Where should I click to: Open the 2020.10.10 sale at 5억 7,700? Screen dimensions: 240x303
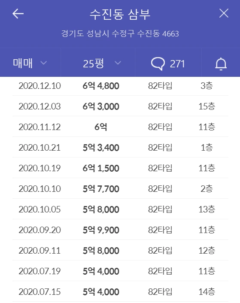click(x=120, y=188)
